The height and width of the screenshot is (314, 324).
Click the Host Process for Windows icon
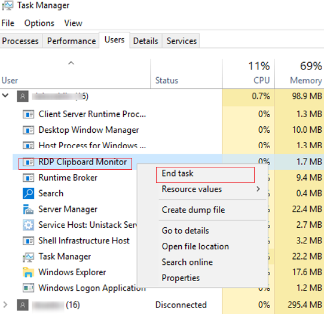(28, 145)
